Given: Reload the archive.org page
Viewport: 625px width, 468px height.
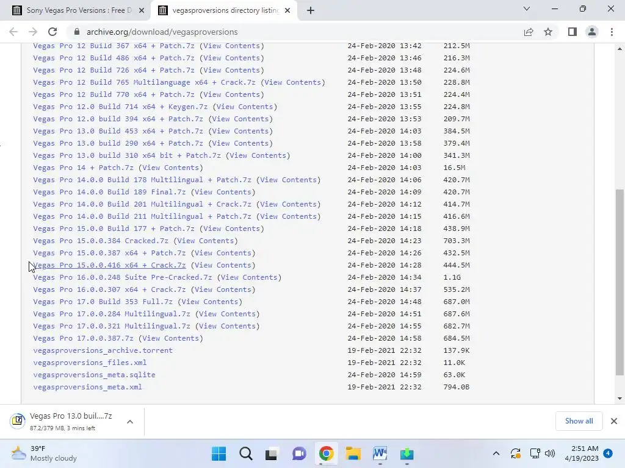Looking at the screenshot, I should coord(52,32).
